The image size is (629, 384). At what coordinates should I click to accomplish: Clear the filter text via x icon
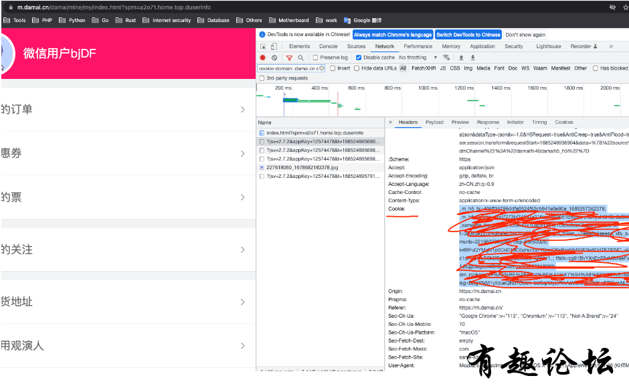(322, 68)
